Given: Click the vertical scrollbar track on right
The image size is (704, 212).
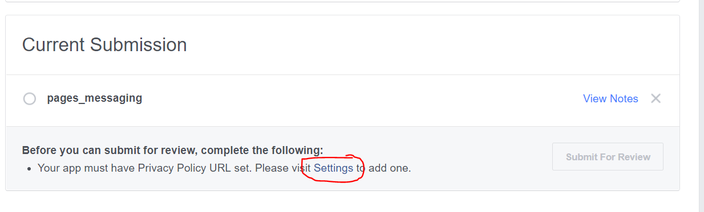Looking at the screenshot, I should (x=701, y=106).
